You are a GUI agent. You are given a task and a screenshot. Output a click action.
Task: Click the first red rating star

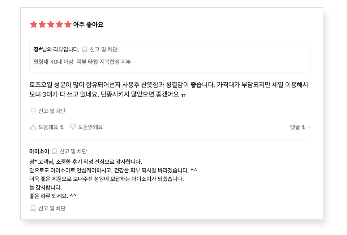pos(34,25)
